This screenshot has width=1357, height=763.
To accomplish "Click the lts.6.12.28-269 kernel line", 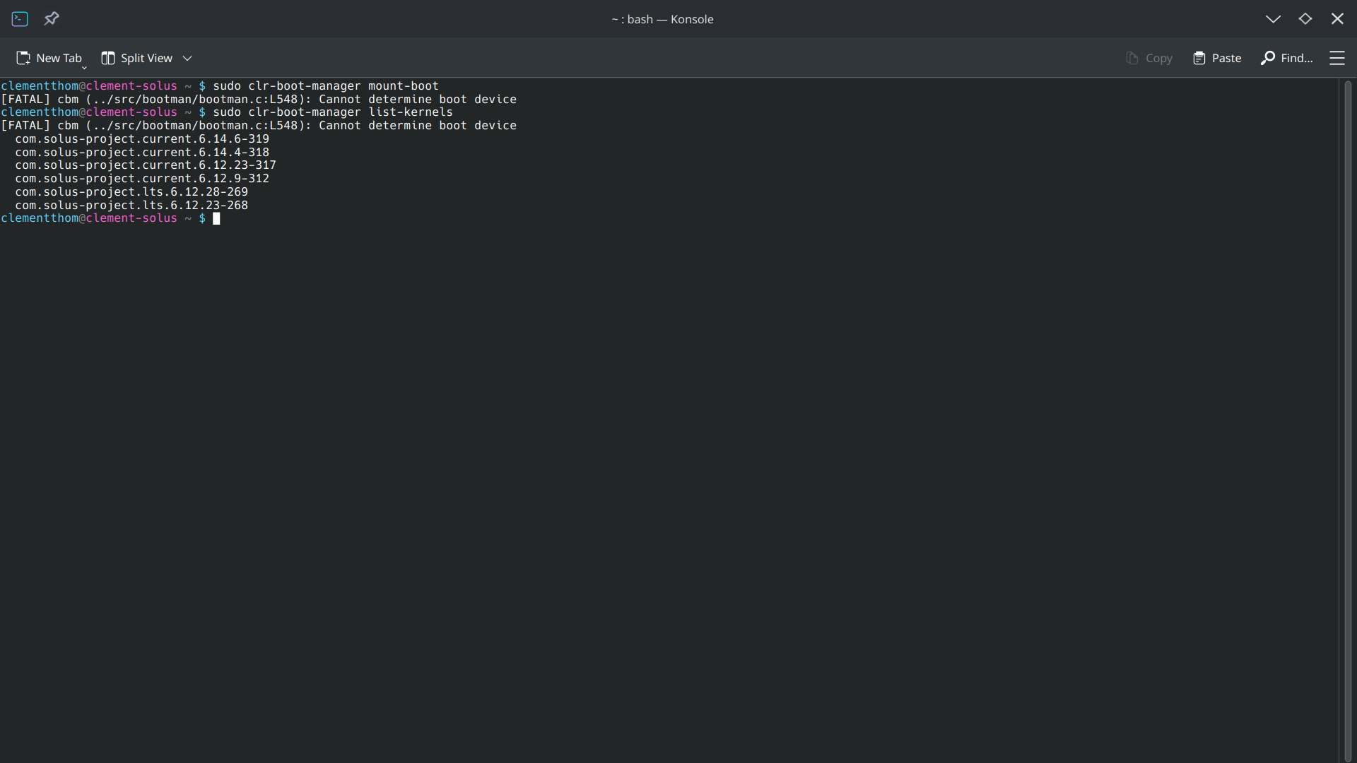I will coord(131,192).
